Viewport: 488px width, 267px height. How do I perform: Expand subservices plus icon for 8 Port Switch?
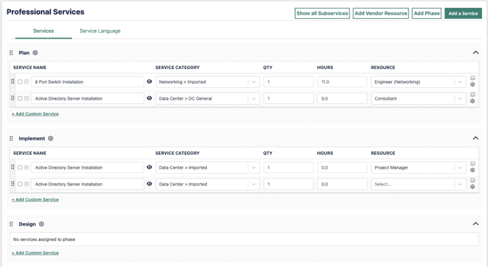26,81
